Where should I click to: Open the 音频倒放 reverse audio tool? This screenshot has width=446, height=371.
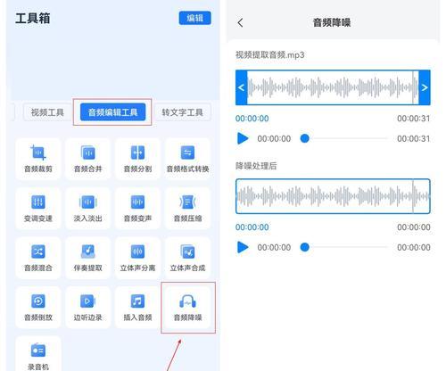(x=38, y=308)
